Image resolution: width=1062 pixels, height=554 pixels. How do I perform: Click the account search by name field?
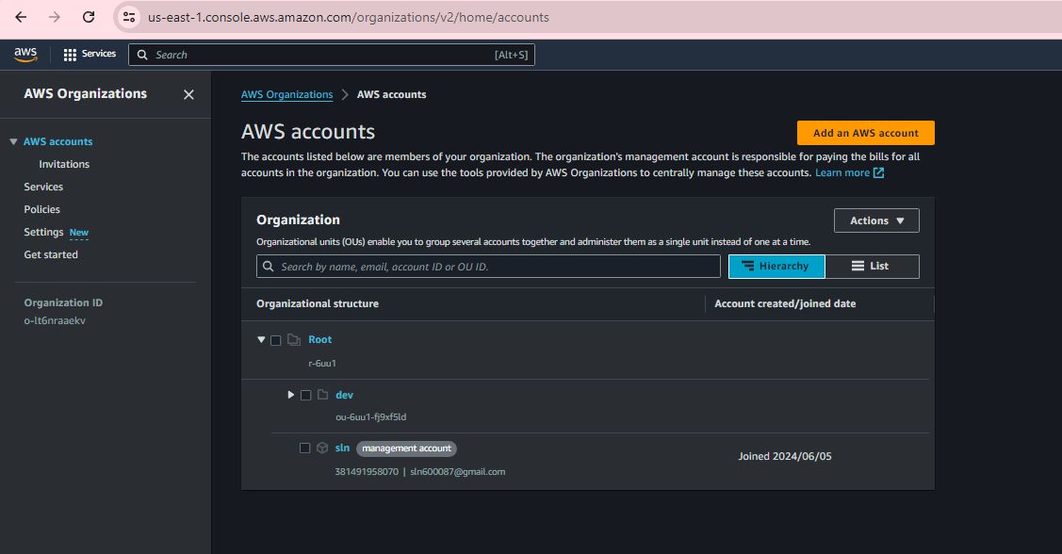pos(490,267)
